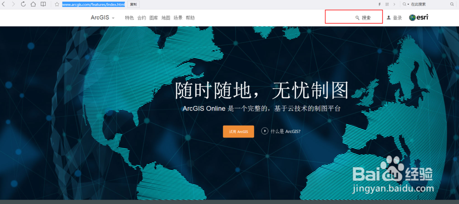Open the 帮助 menu item
Viewport: 459px width, 204px height.
tap(190, 18)
